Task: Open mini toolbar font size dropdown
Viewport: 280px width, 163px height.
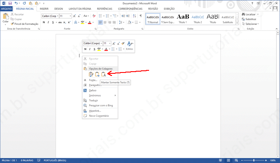Action: coord(110,43)
